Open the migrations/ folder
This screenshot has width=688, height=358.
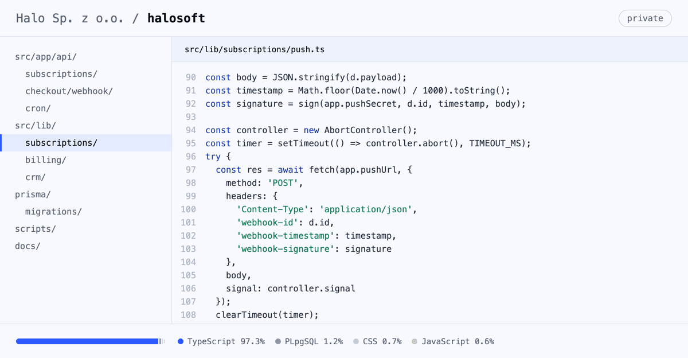[x=53, y=212]
